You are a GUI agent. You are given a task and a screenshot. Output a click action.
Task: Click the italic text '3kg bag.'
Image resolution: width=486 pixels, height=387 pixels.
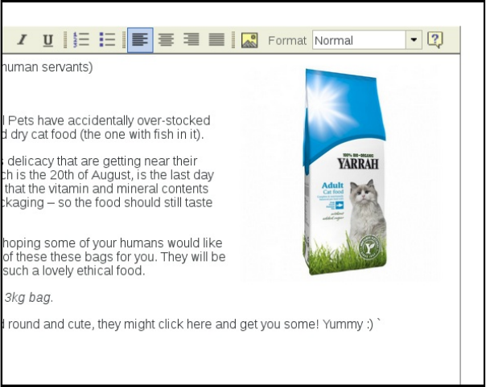pyautogui.click(x=28, y=298)
